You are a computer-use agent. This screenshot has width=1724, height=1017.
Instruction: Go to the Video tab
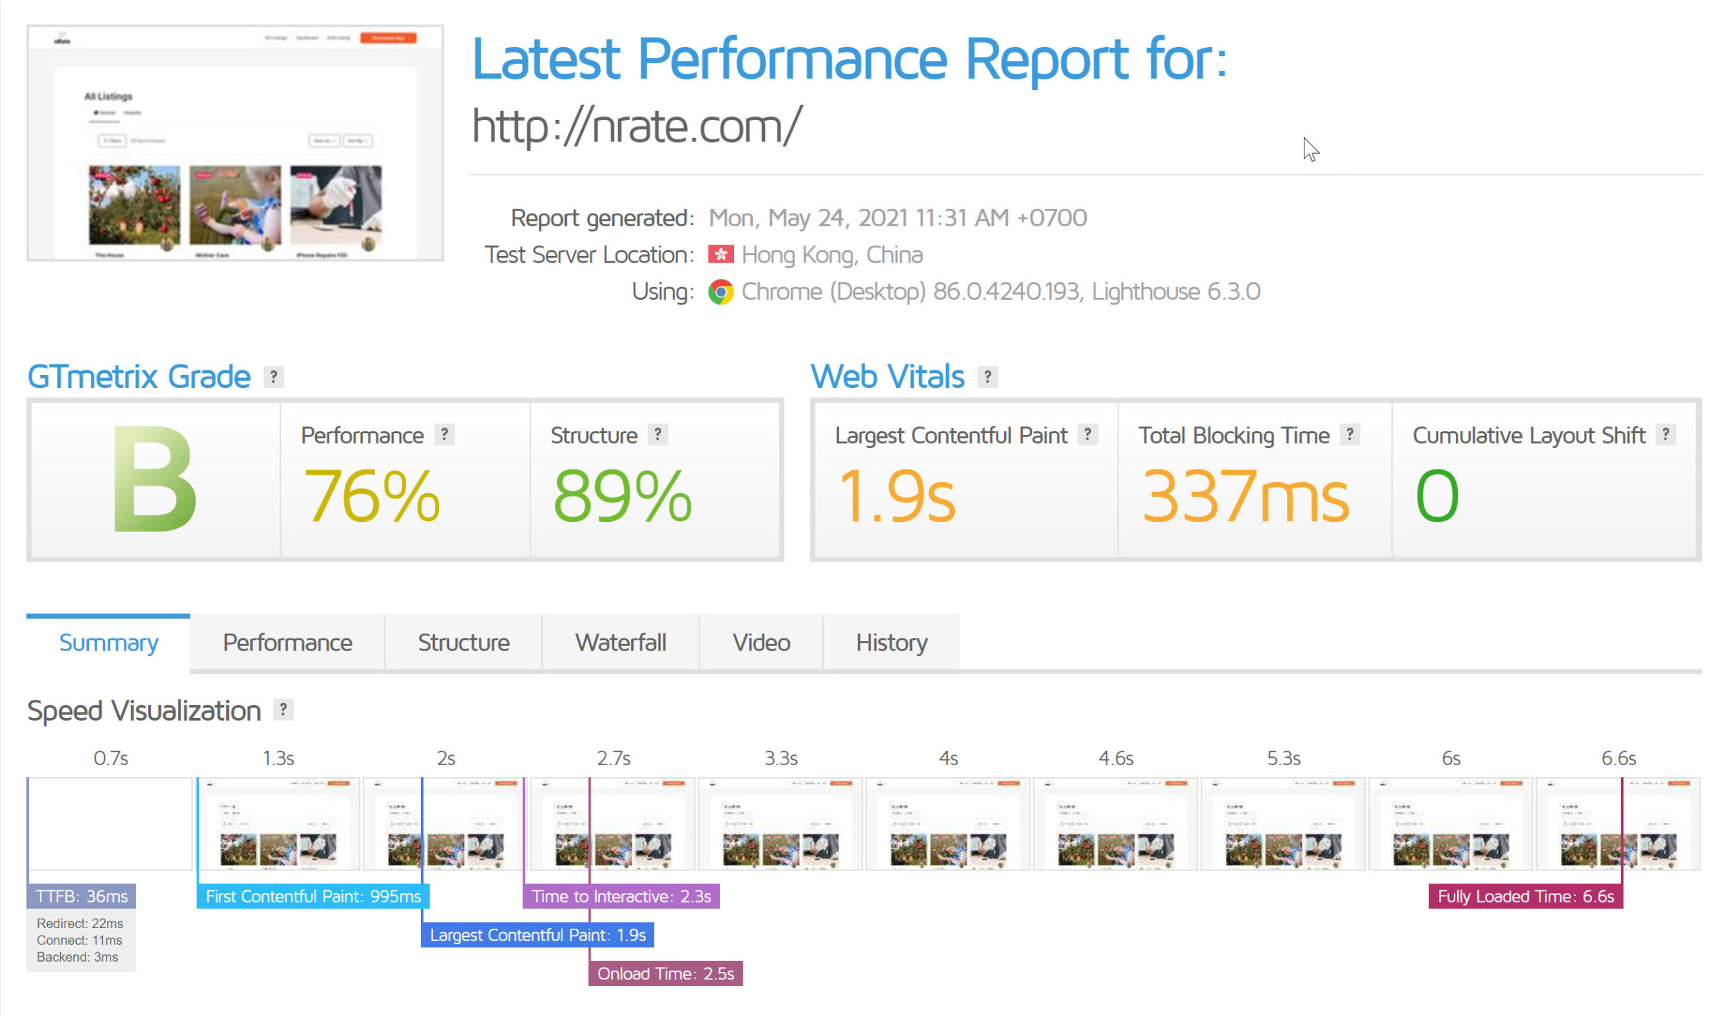click(760, 643)
